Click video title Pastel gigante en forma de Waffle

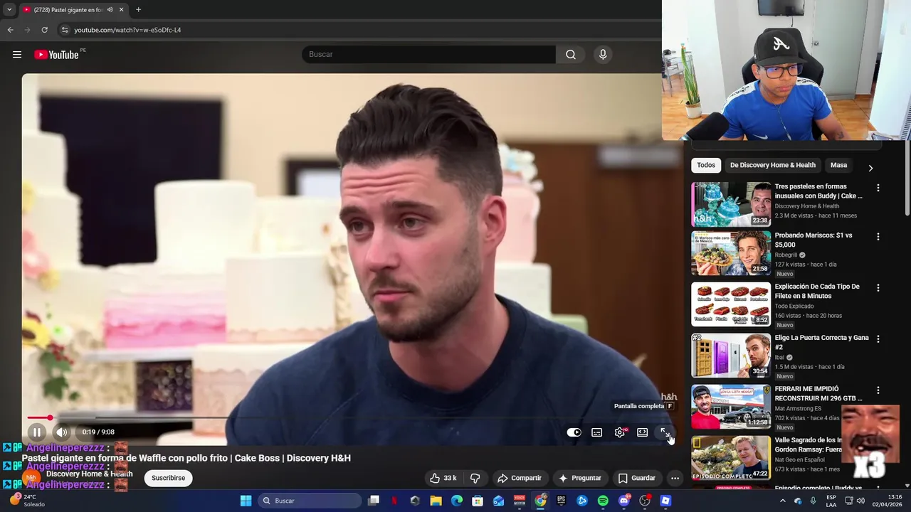186,458
